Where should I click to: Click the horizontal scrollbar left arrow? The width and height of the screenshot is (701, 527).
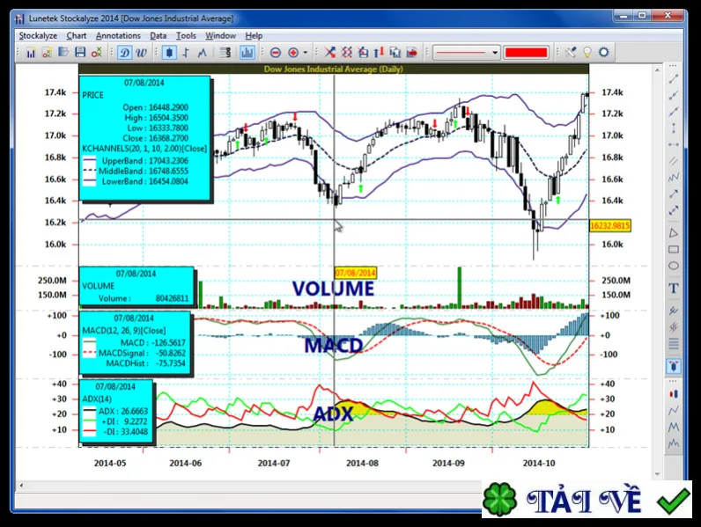tap(21, 486)
